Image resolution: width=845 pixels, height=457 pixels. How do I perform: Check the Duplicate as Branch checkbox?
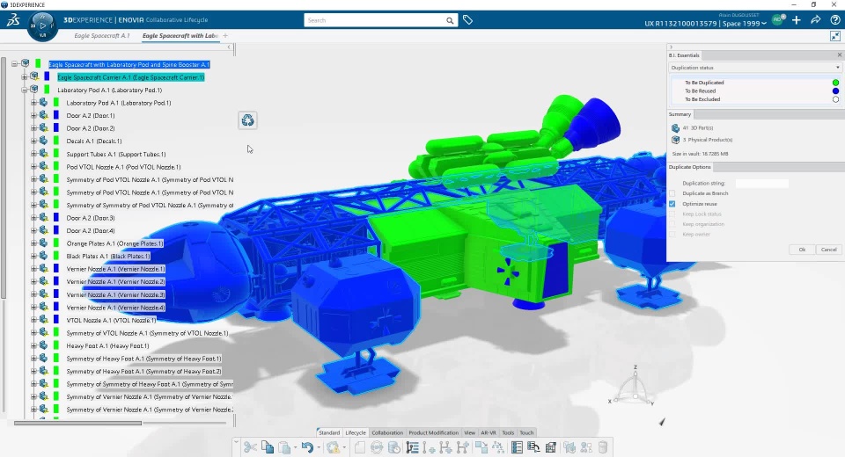672,193
